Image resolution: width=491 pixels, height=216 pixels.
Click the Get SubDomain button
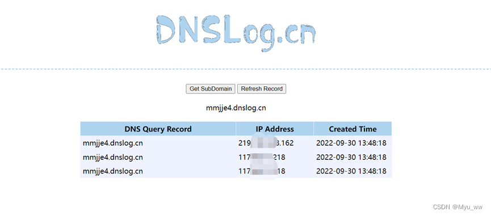[211, 89]
